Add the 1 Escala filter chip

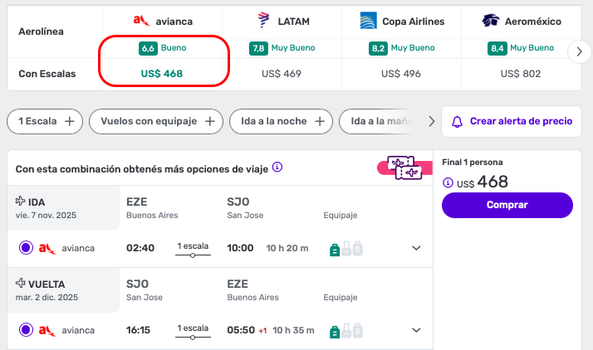tap(45, 121)
